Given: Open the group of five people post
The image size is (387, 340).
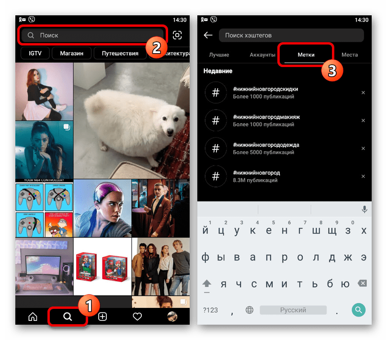Looking at the screenshot, I should click(160, 266).
